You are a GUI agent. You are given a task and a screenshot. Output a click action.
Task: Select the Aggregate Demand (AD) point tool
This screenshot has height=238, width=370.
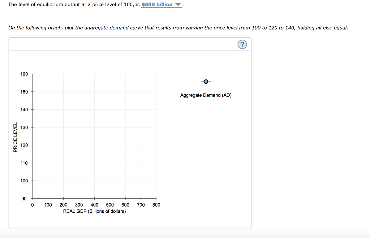tap(206, 82)
